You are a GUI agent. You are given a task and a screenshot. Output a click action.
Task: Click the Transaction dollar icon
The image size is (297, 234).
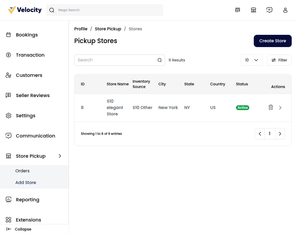tap(8, 55)
